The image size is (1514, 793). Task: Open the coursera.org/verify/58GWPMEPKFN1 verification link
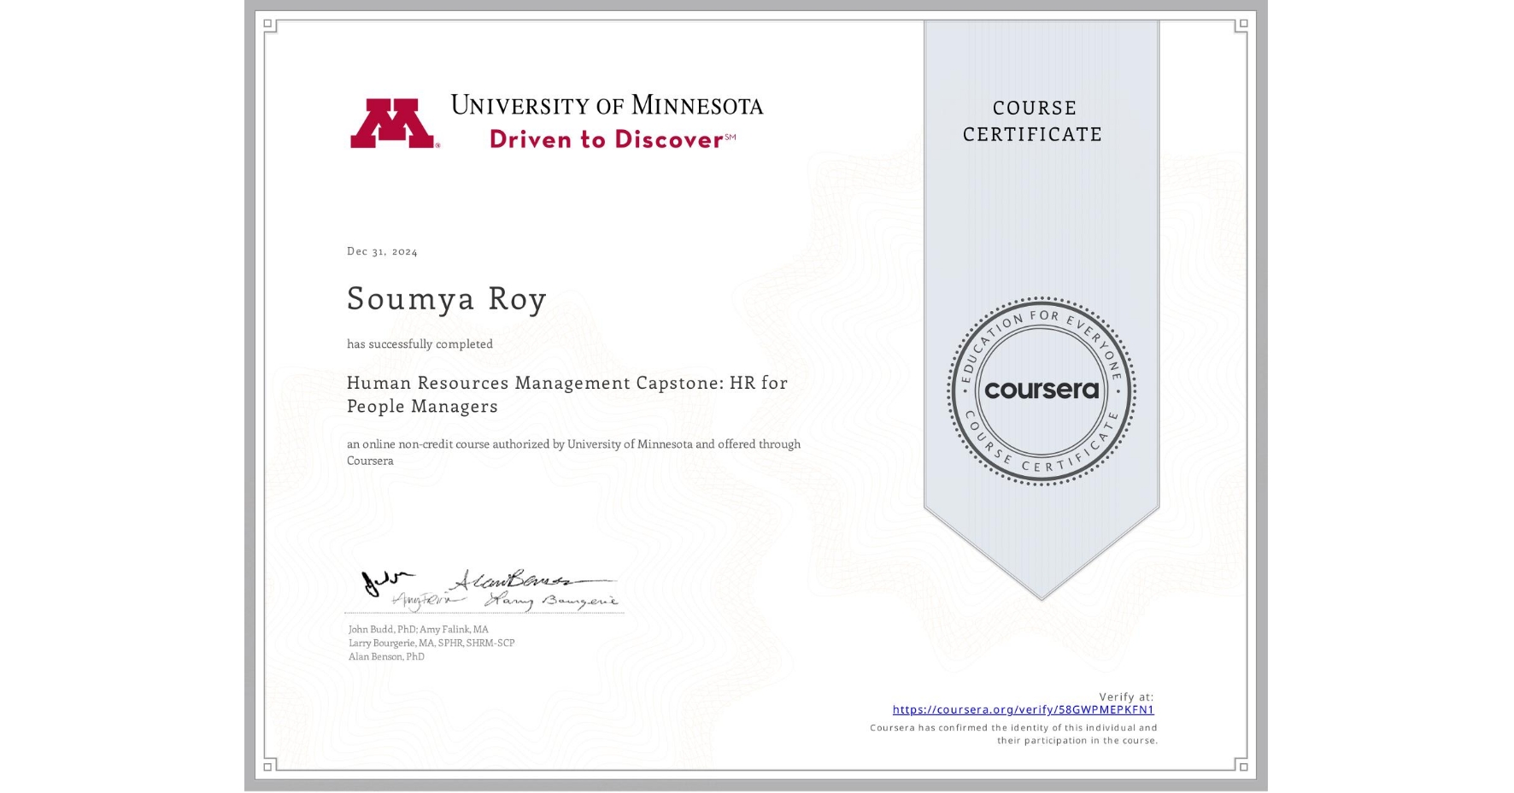pos(1024,709)
